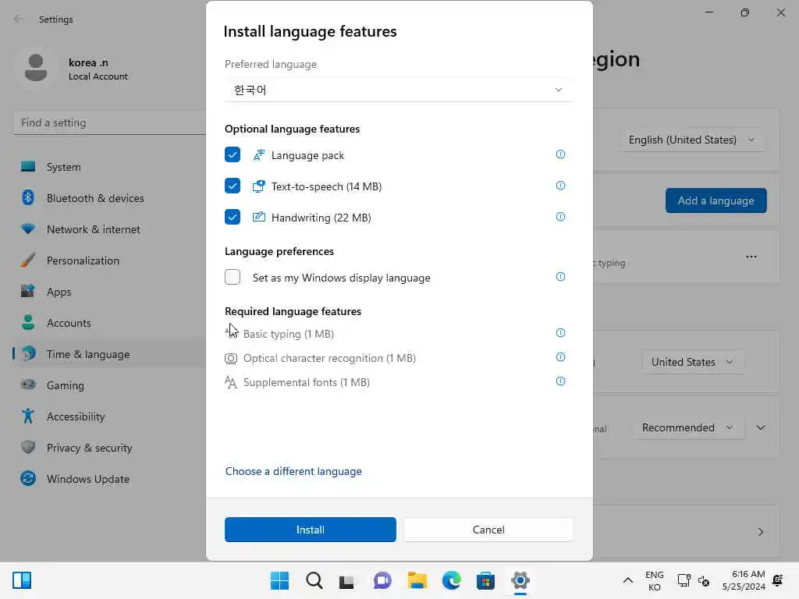
Task: Open Widgets panel from taskbar
Action: pos(22,580)
